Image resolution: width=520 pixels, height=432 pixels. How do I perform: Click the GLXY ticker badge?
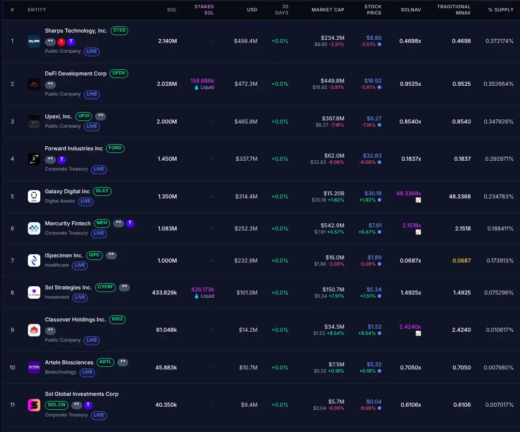point(102,191)
